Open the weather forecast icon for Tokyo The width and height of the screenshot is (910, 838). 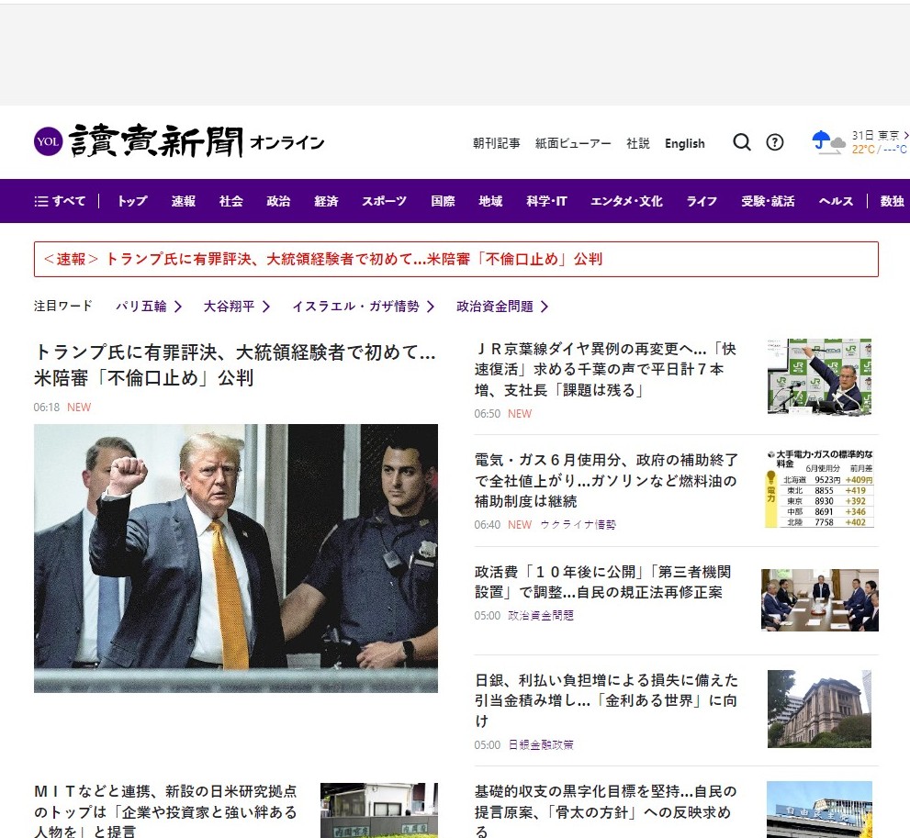(x=828, y=142)
